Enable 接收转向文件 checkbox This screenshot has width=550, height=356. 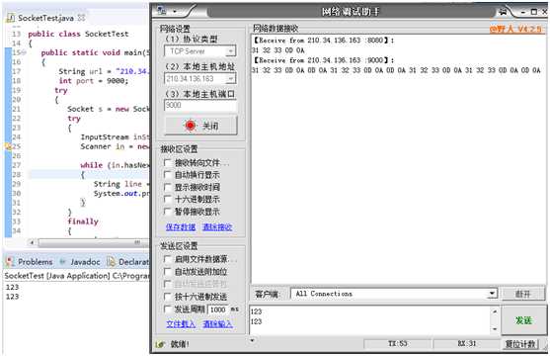coord(168,163)
